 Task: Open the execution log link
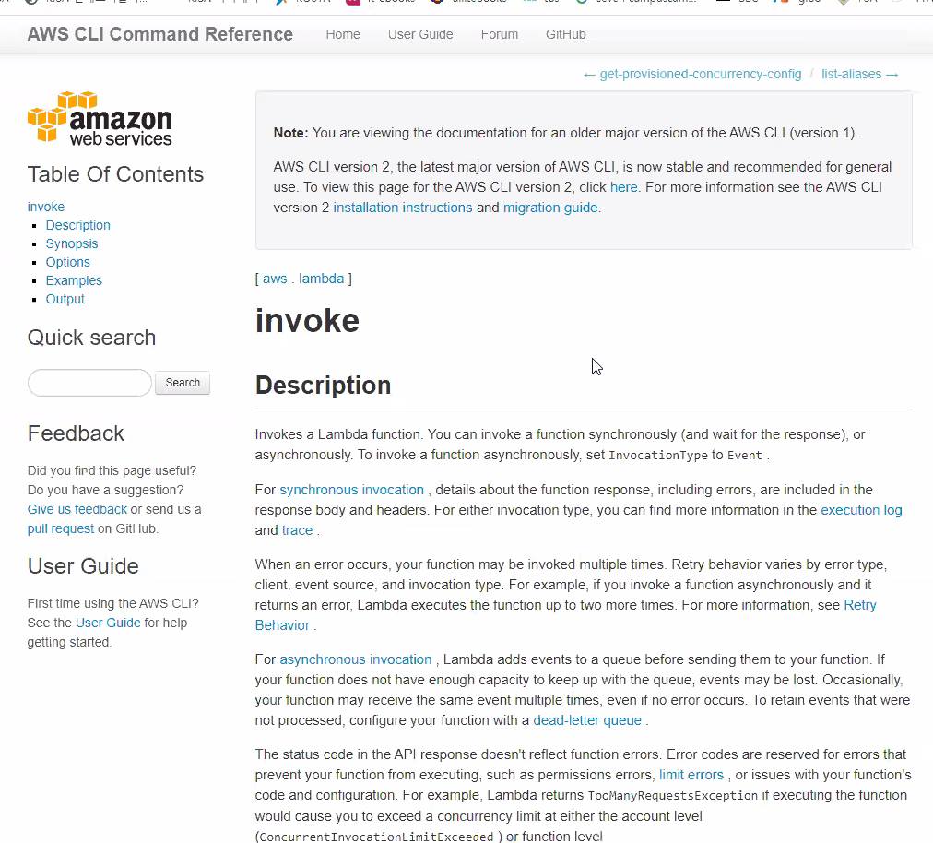coord(861,510)
